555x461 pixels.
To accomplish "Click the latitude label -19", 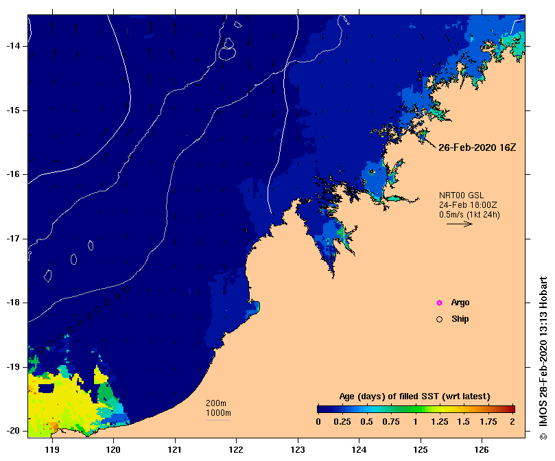I will pos(14,367).
